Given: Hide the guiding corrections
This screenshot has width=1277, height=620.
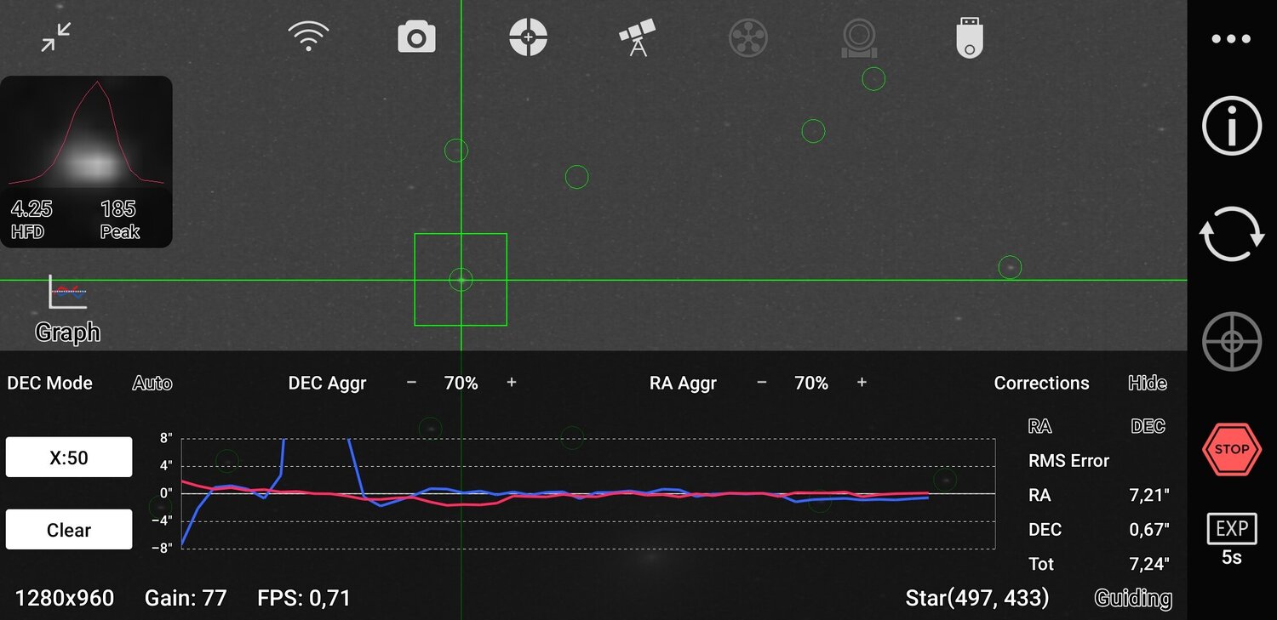Looking at the screenshot, I should click(1147, 383).
